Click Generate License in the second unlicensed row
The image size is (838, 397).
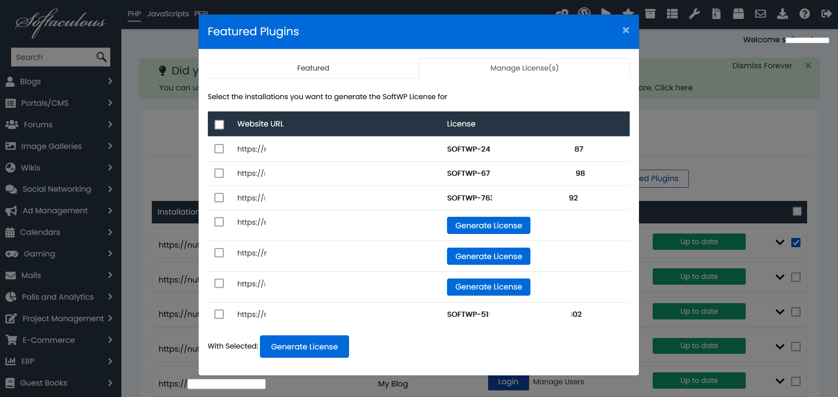[x=489, y=256]
